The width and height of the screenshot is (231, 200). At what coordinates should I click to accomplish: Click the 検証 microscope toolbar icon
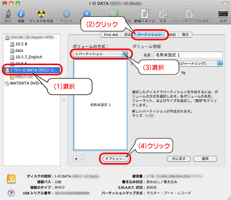click(x=8, y=14)
